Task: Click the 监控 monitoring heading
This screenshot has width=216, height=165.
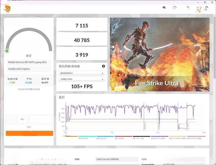Action: click(62, 97)
